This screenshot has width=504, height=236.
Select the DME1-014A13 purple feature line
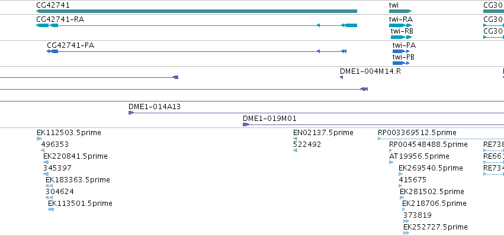[316, 113]
